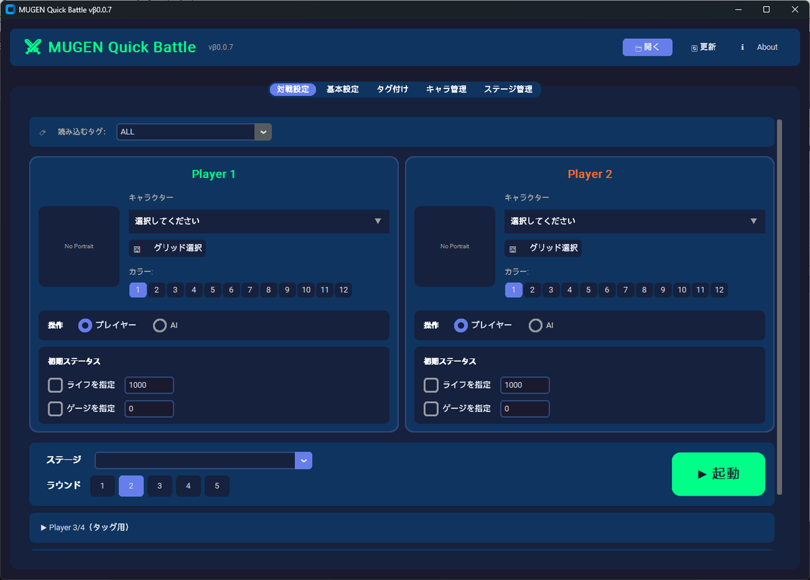Click Player 1 life value field 1000

tap(149, 385)
